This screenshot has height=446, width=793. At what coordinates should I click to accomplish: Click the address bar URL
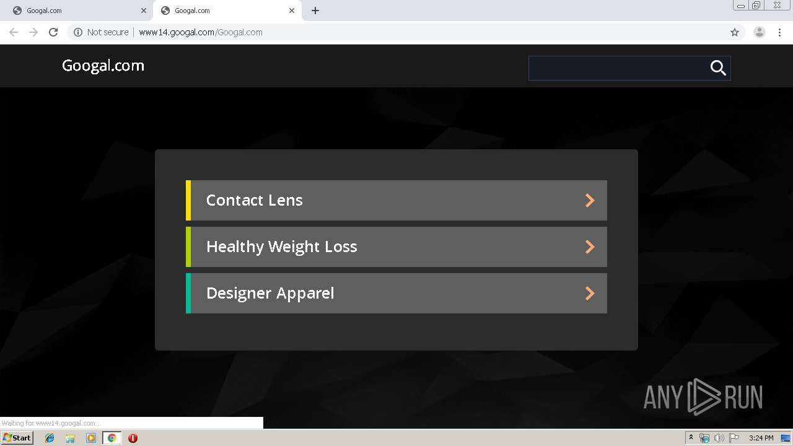click(201, 32)
